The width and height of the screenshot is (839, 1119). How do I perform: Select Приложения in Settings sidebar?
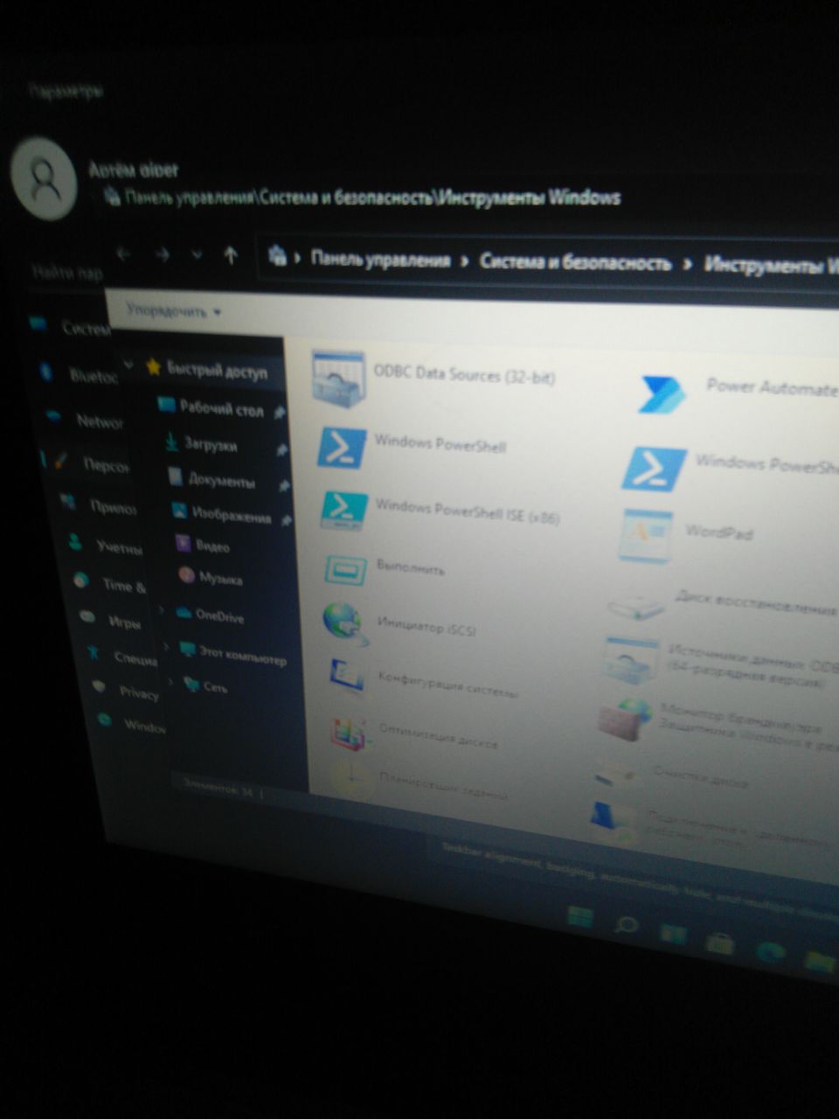coord(98,505)
